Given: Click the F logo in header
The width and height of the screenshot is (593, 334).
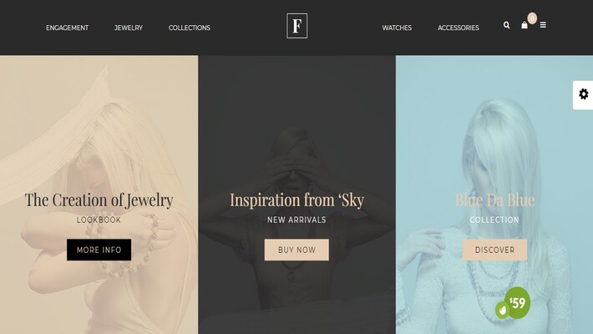Looking at the screenshot, I should [x=296, y=26].
